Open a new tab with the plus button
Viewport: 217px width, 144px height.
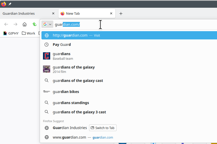121,14
